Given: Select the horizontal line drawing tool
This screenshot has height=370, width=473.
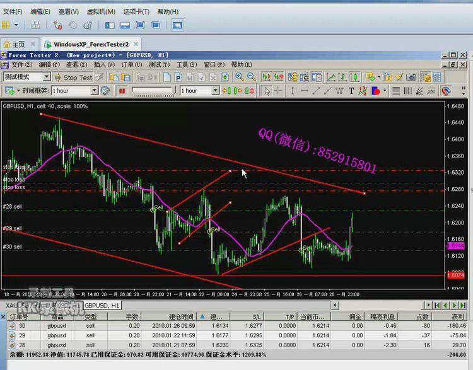Looking at the screenshot, I should 305,91.
